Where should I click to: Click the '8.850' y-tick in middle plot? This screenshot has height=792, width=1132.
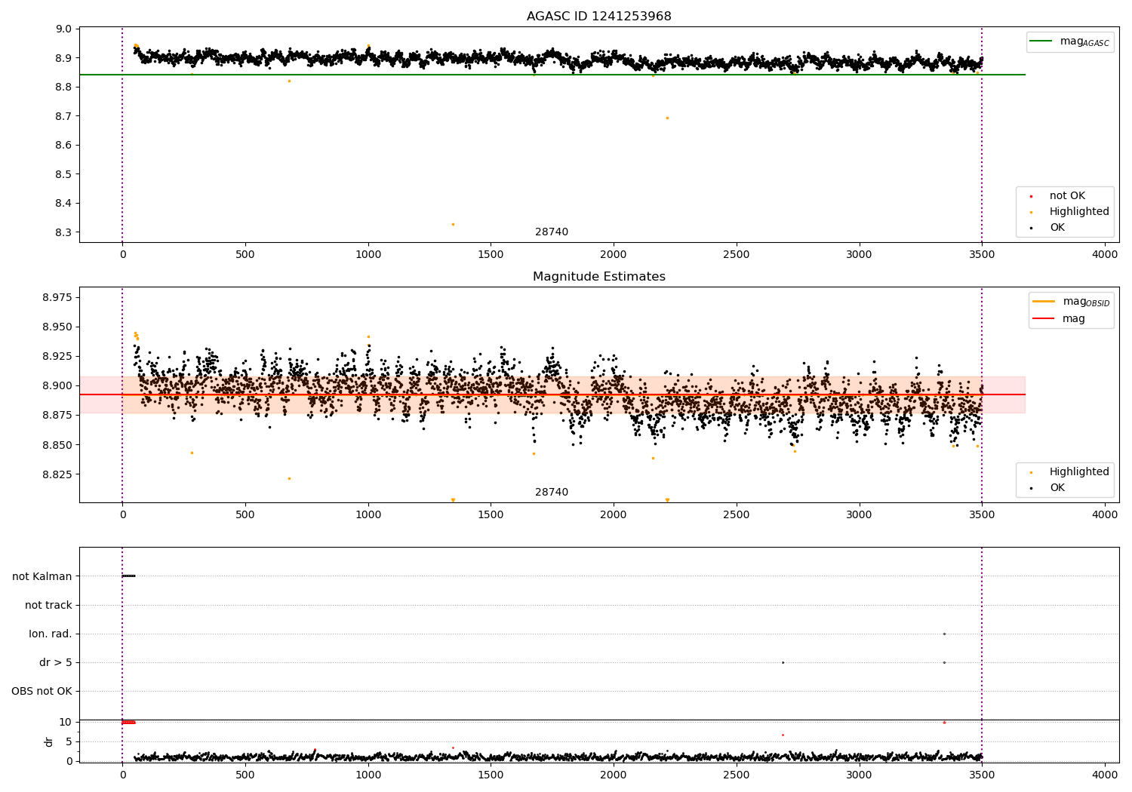click(57, 445)
